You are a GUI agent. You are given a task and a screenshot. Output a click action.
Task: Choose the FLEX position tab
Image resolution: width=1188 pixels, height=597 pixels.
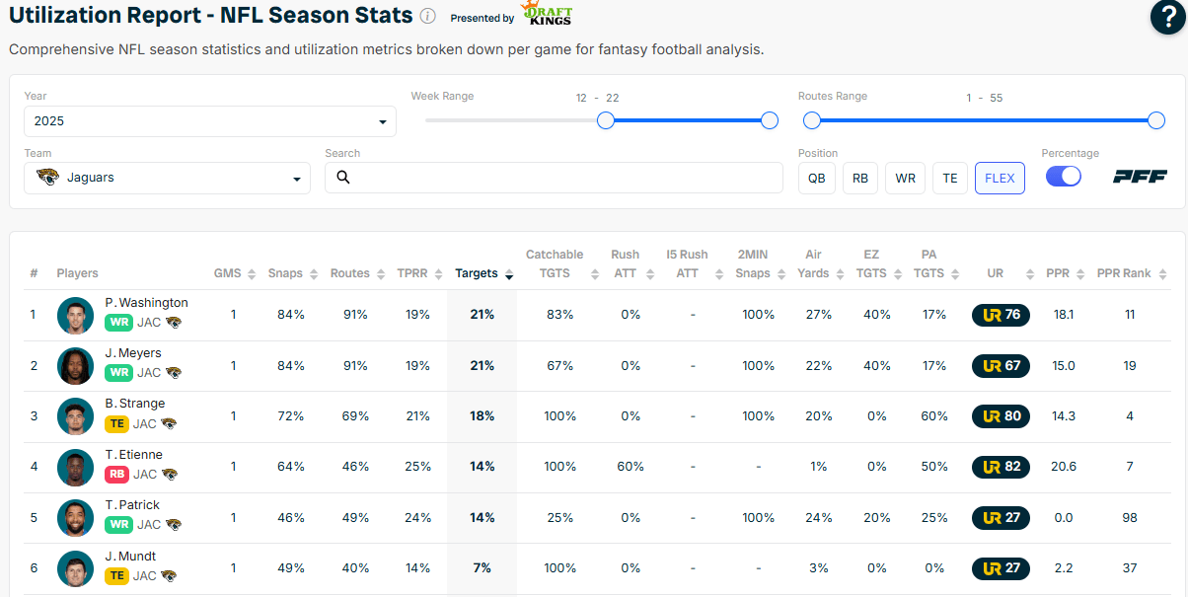pyautogui.click(x=1000, y=178)
